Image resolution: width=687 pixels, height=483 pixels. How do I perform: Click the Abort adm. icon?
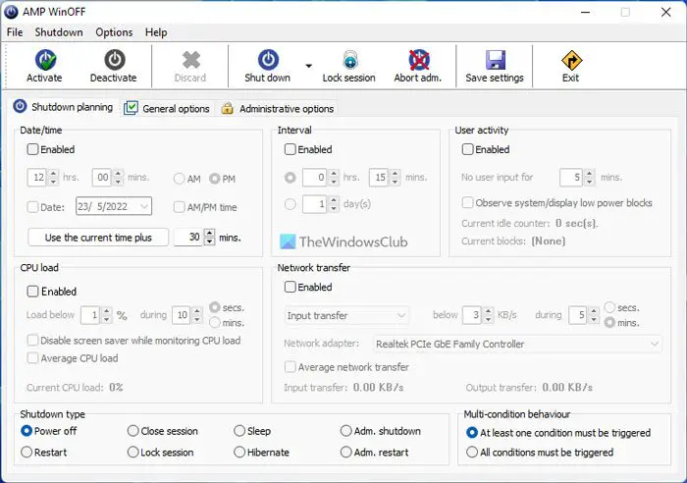pos(419,60)
